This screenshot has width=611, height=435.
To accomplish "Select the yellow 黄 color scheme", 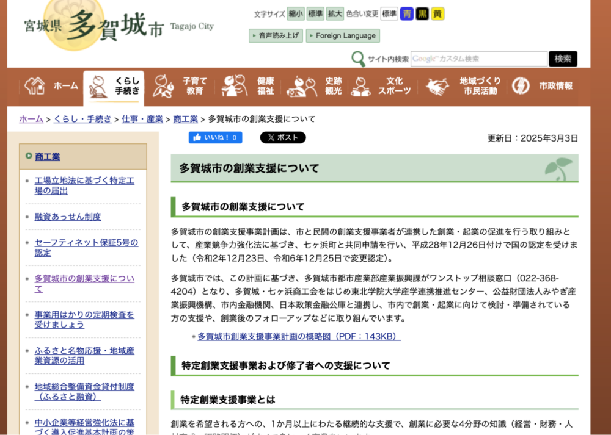I will click(437, 14).
